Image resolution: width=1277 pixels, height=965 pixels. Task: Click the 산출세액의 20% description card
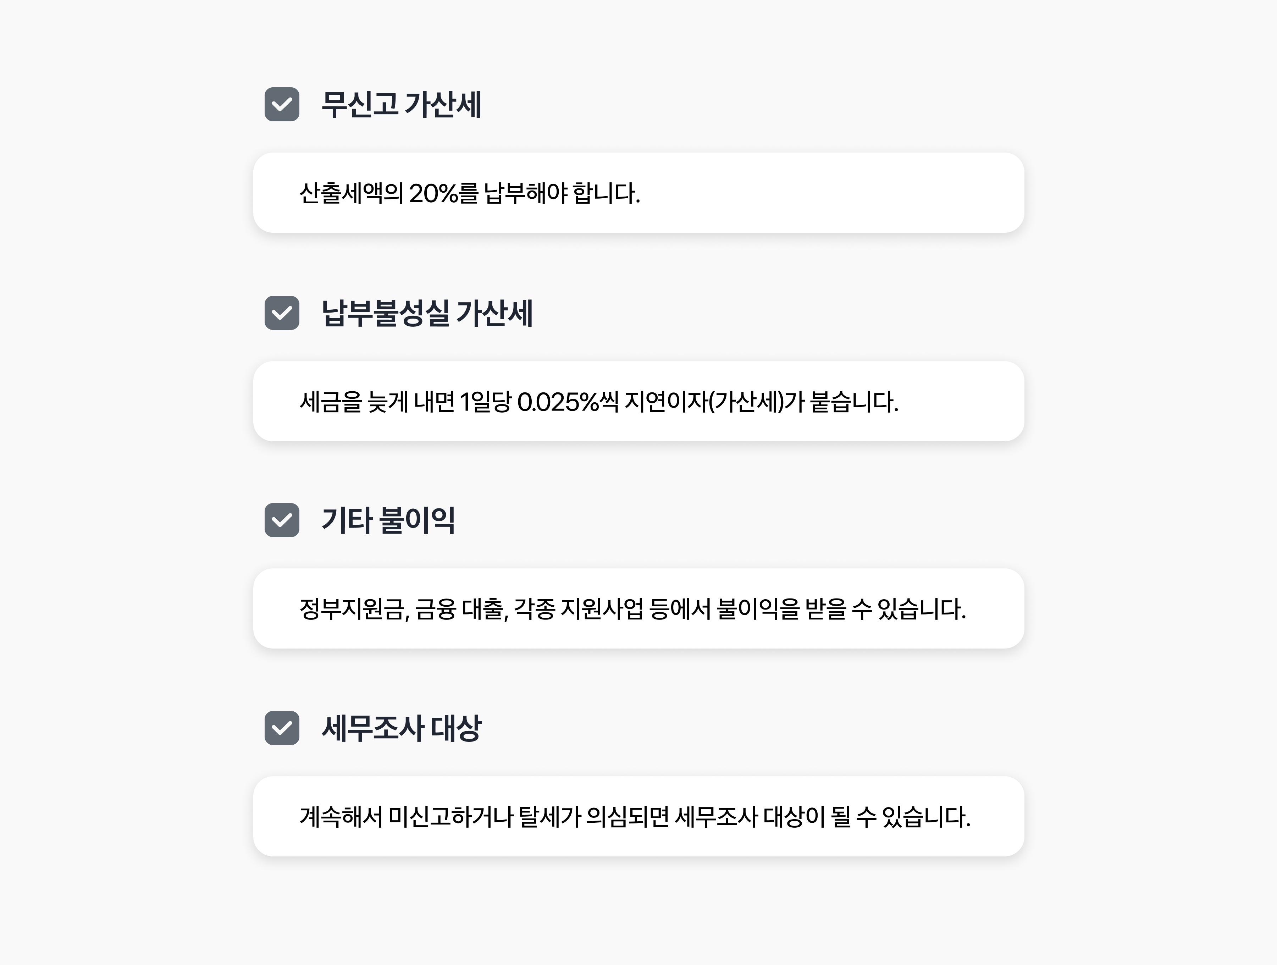pos(638,193)
